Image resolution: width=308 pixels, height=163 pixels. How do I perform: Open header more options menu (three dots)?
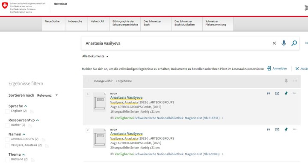pos(295,81)
